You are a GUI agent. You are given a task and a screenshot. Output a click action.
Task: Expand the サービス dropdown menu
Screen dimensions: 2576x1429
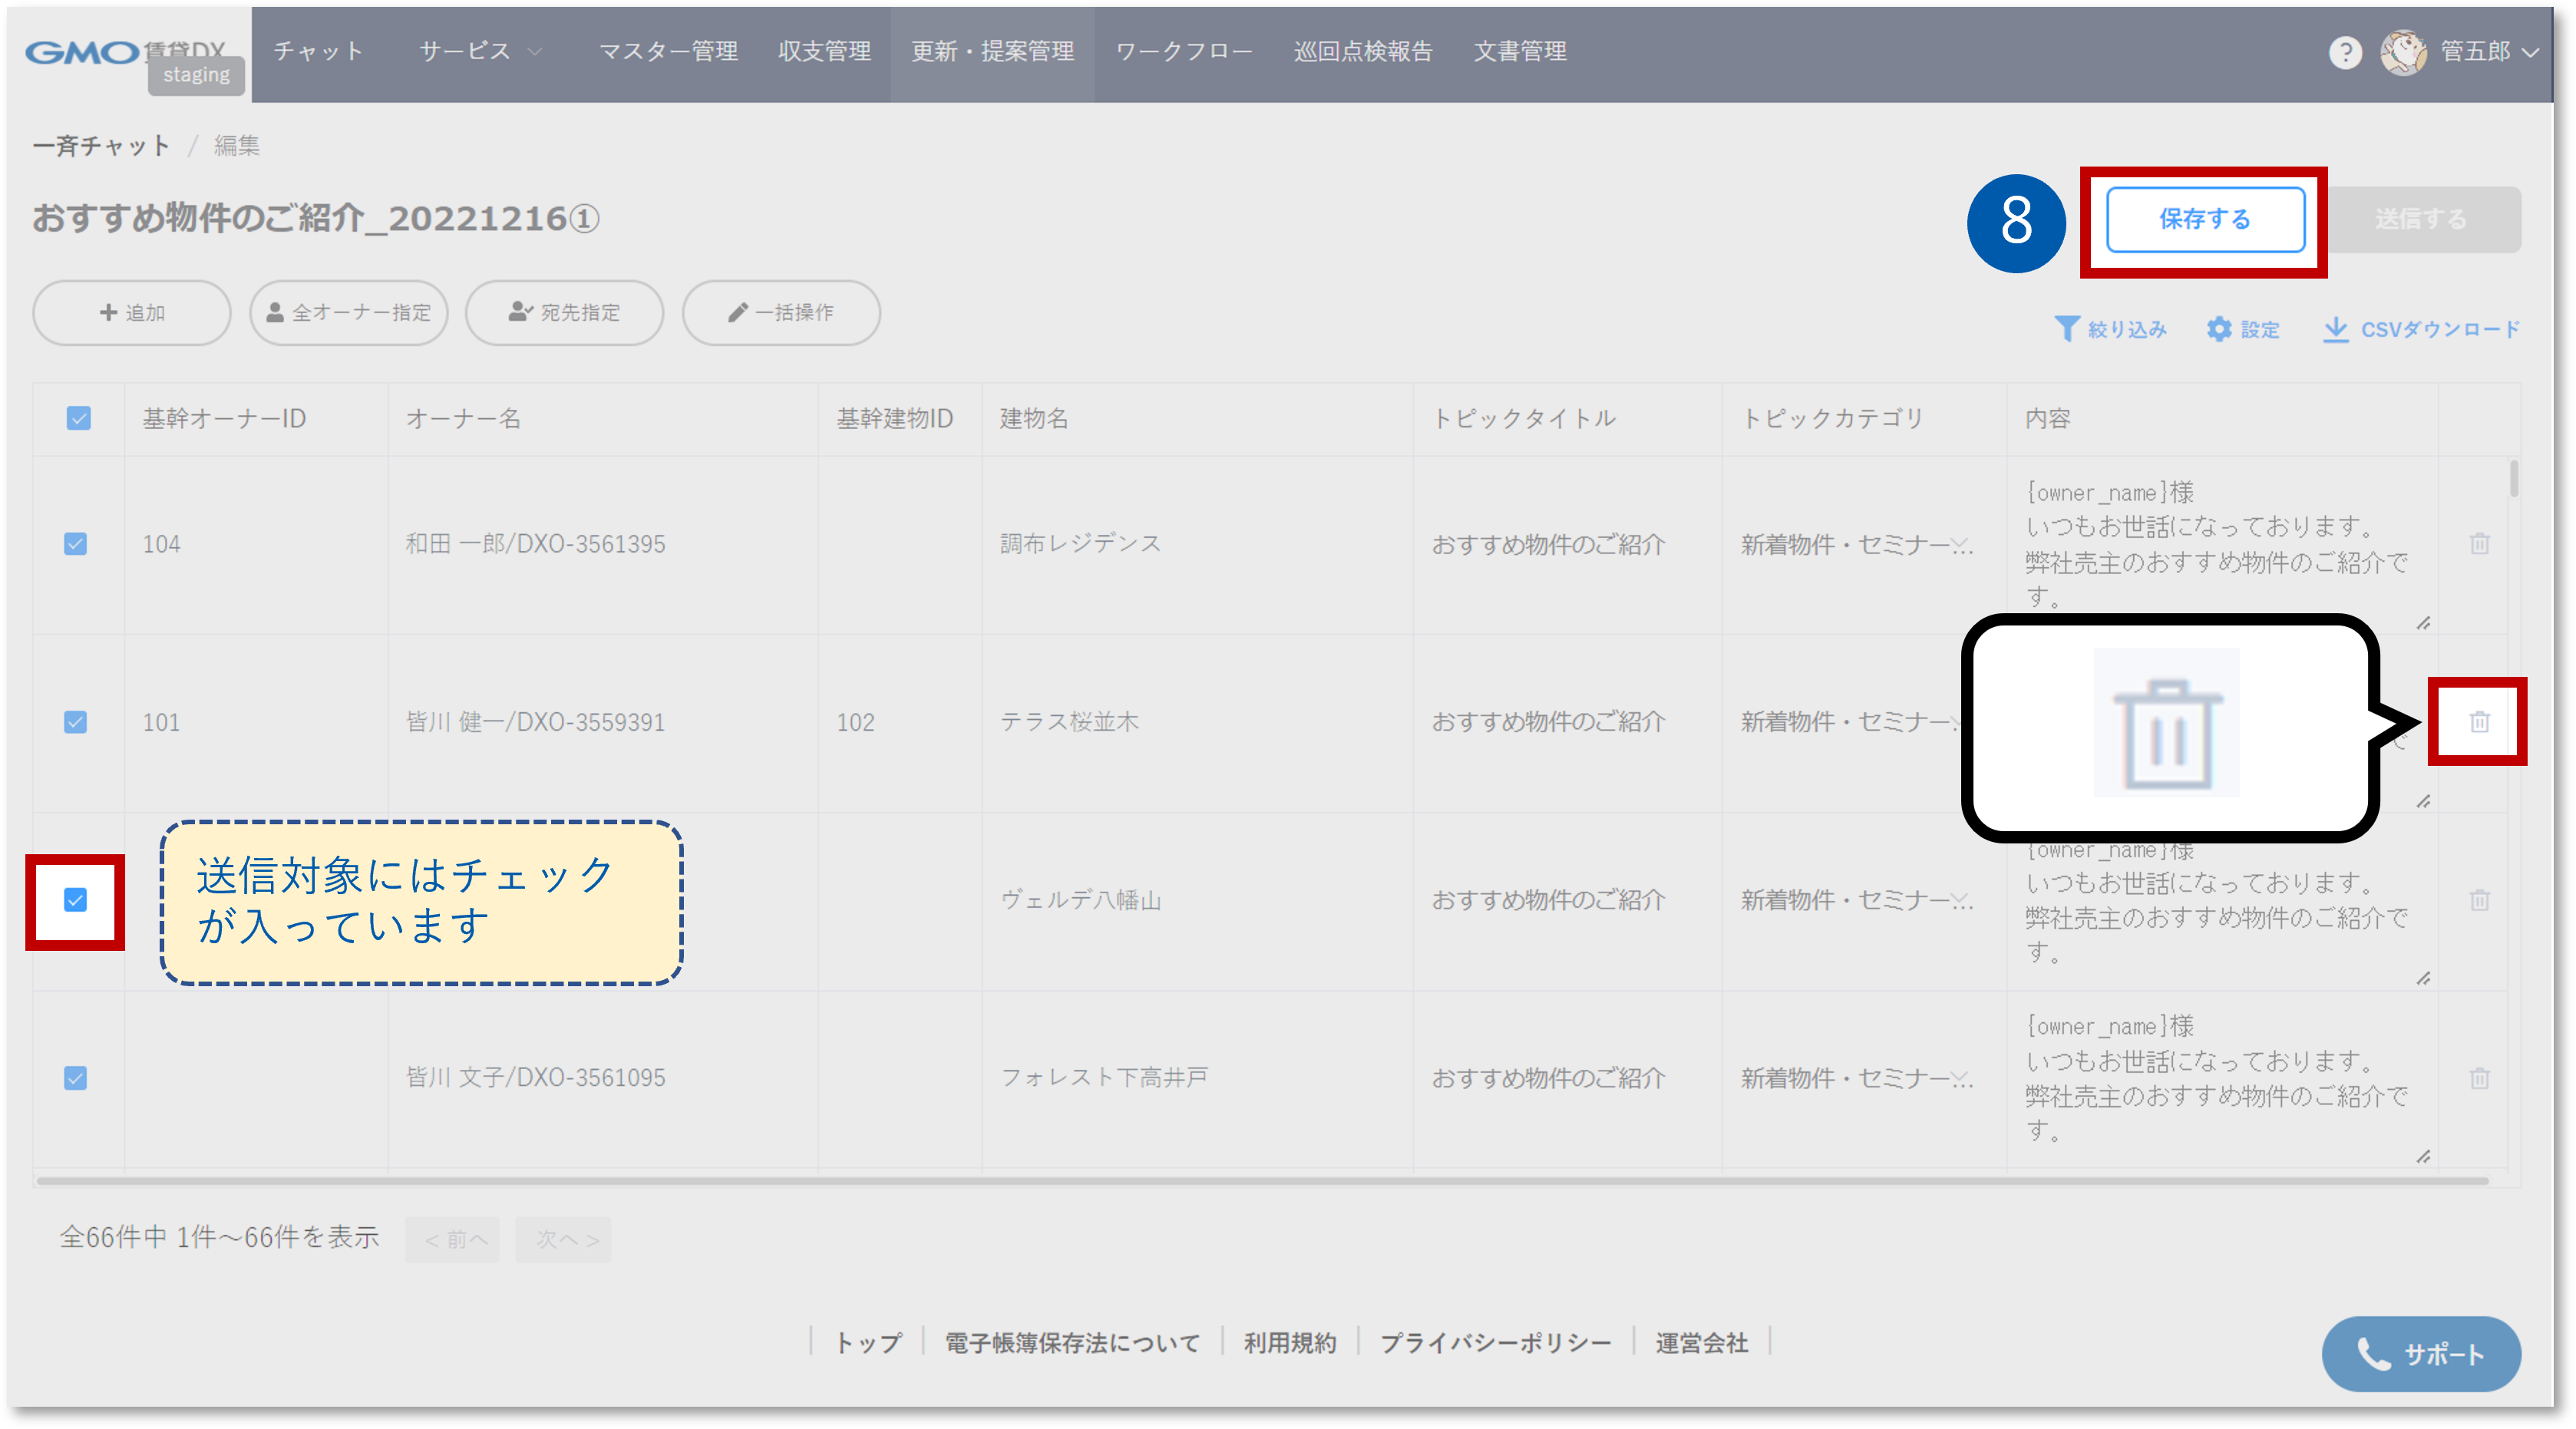point(480,52)
